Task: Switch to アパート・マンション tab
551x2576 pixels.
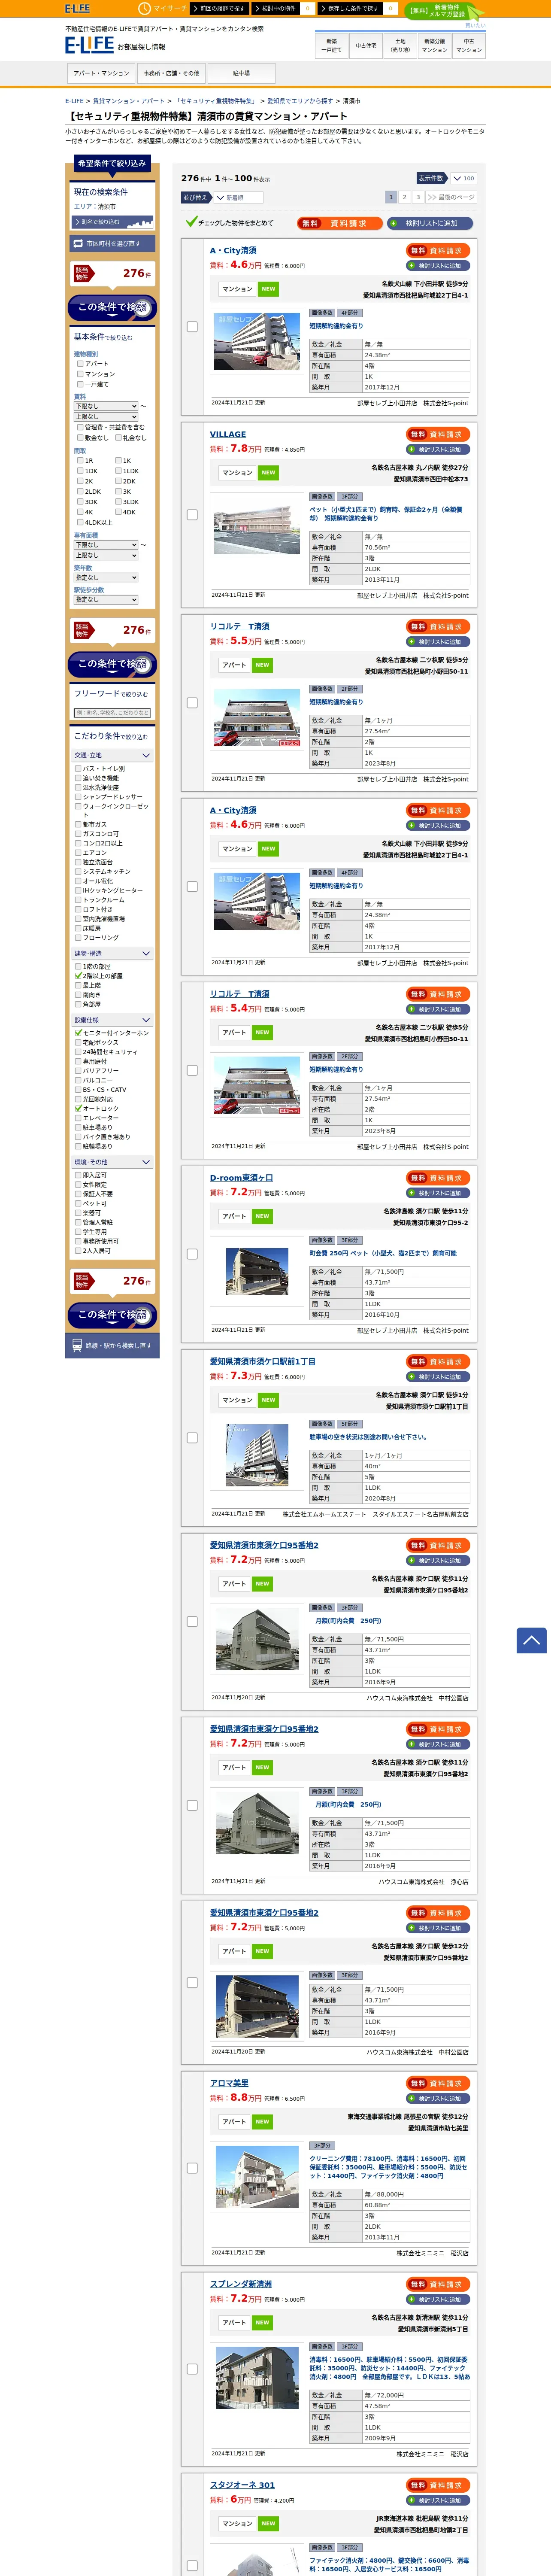Action: [x=101, y=73]
